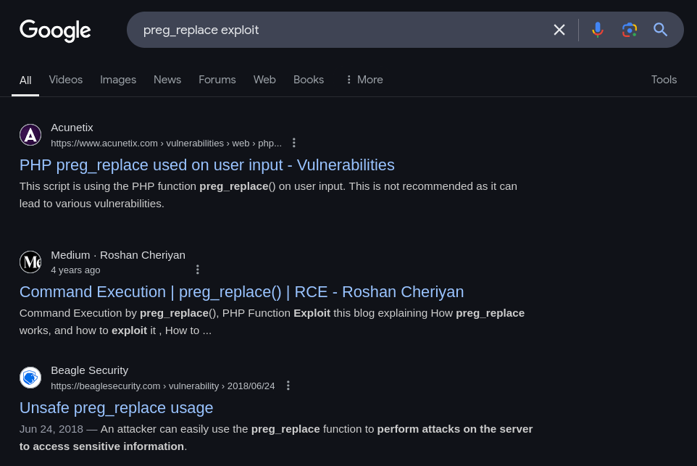The image size is (697, 466).
Task: Open Command Execution preg_replace RCE article
Action: (241, 291)
